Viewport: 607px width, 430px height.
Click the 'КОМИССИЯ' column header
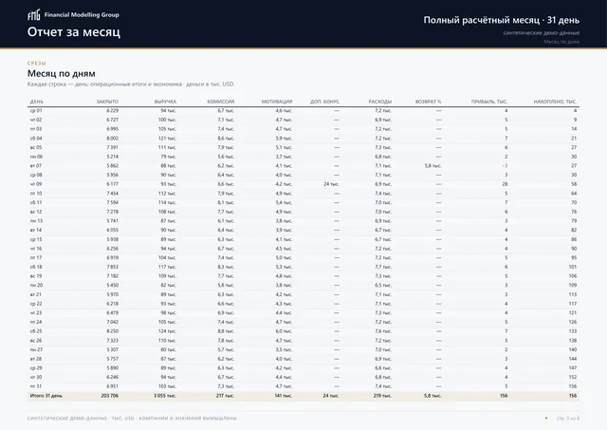pos(221,102)
